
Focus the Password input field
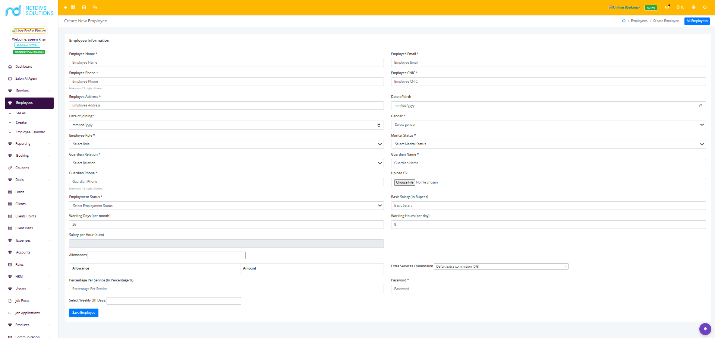pyautogui.click(x=548, y=289)
